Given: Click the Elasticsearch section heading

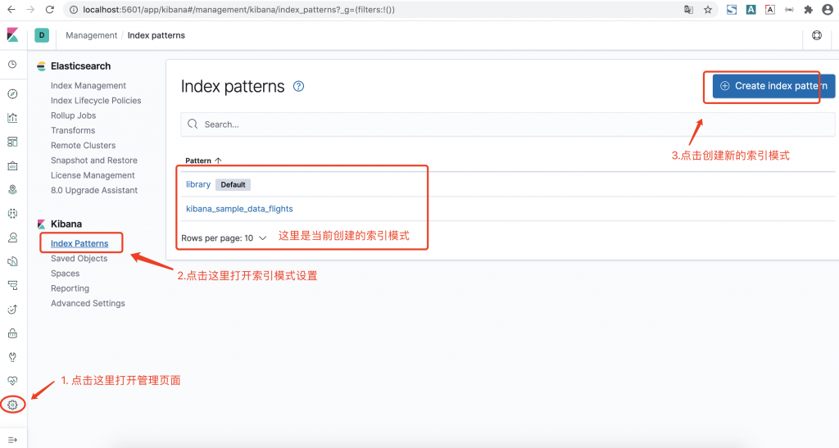Looking at the screenshot, I should pyautogui.click(x=81, y=66).
